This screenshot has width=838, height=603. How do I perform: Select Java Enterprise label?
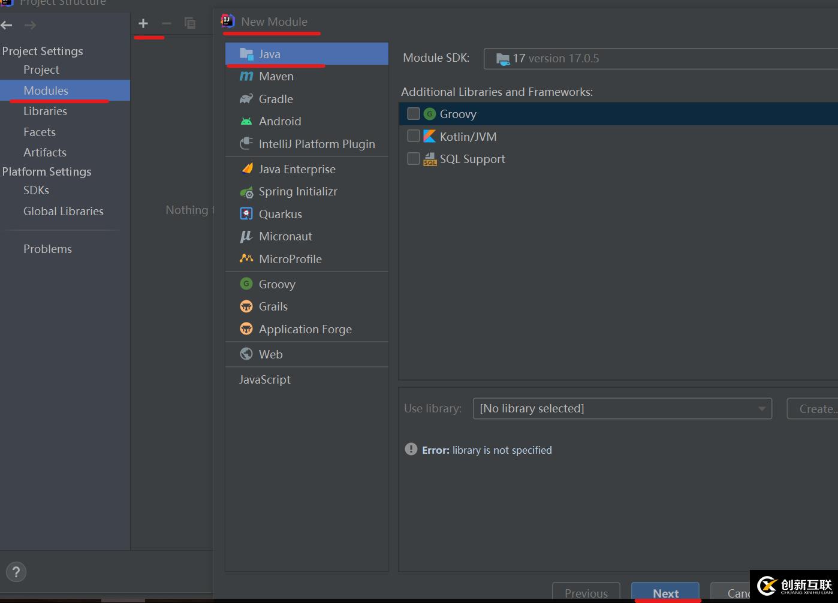pyautogui.click(x=297, y=169)
